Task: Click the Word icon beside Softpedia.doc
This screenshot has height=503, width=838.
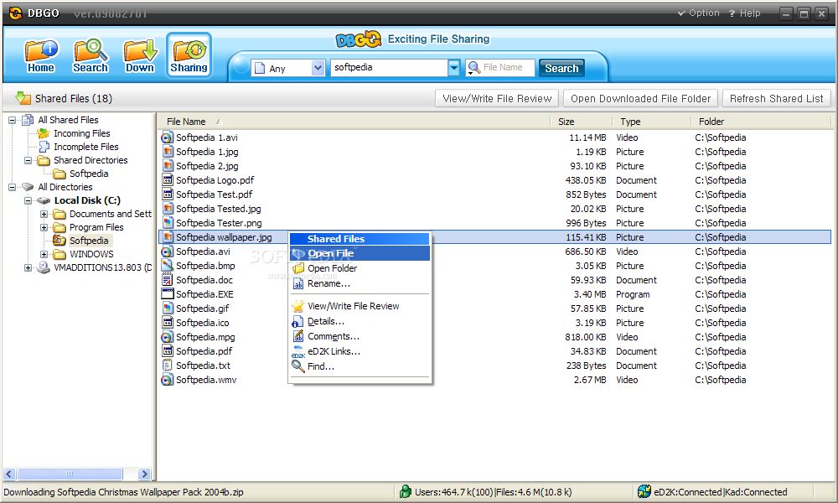Action: click(168, 280)
